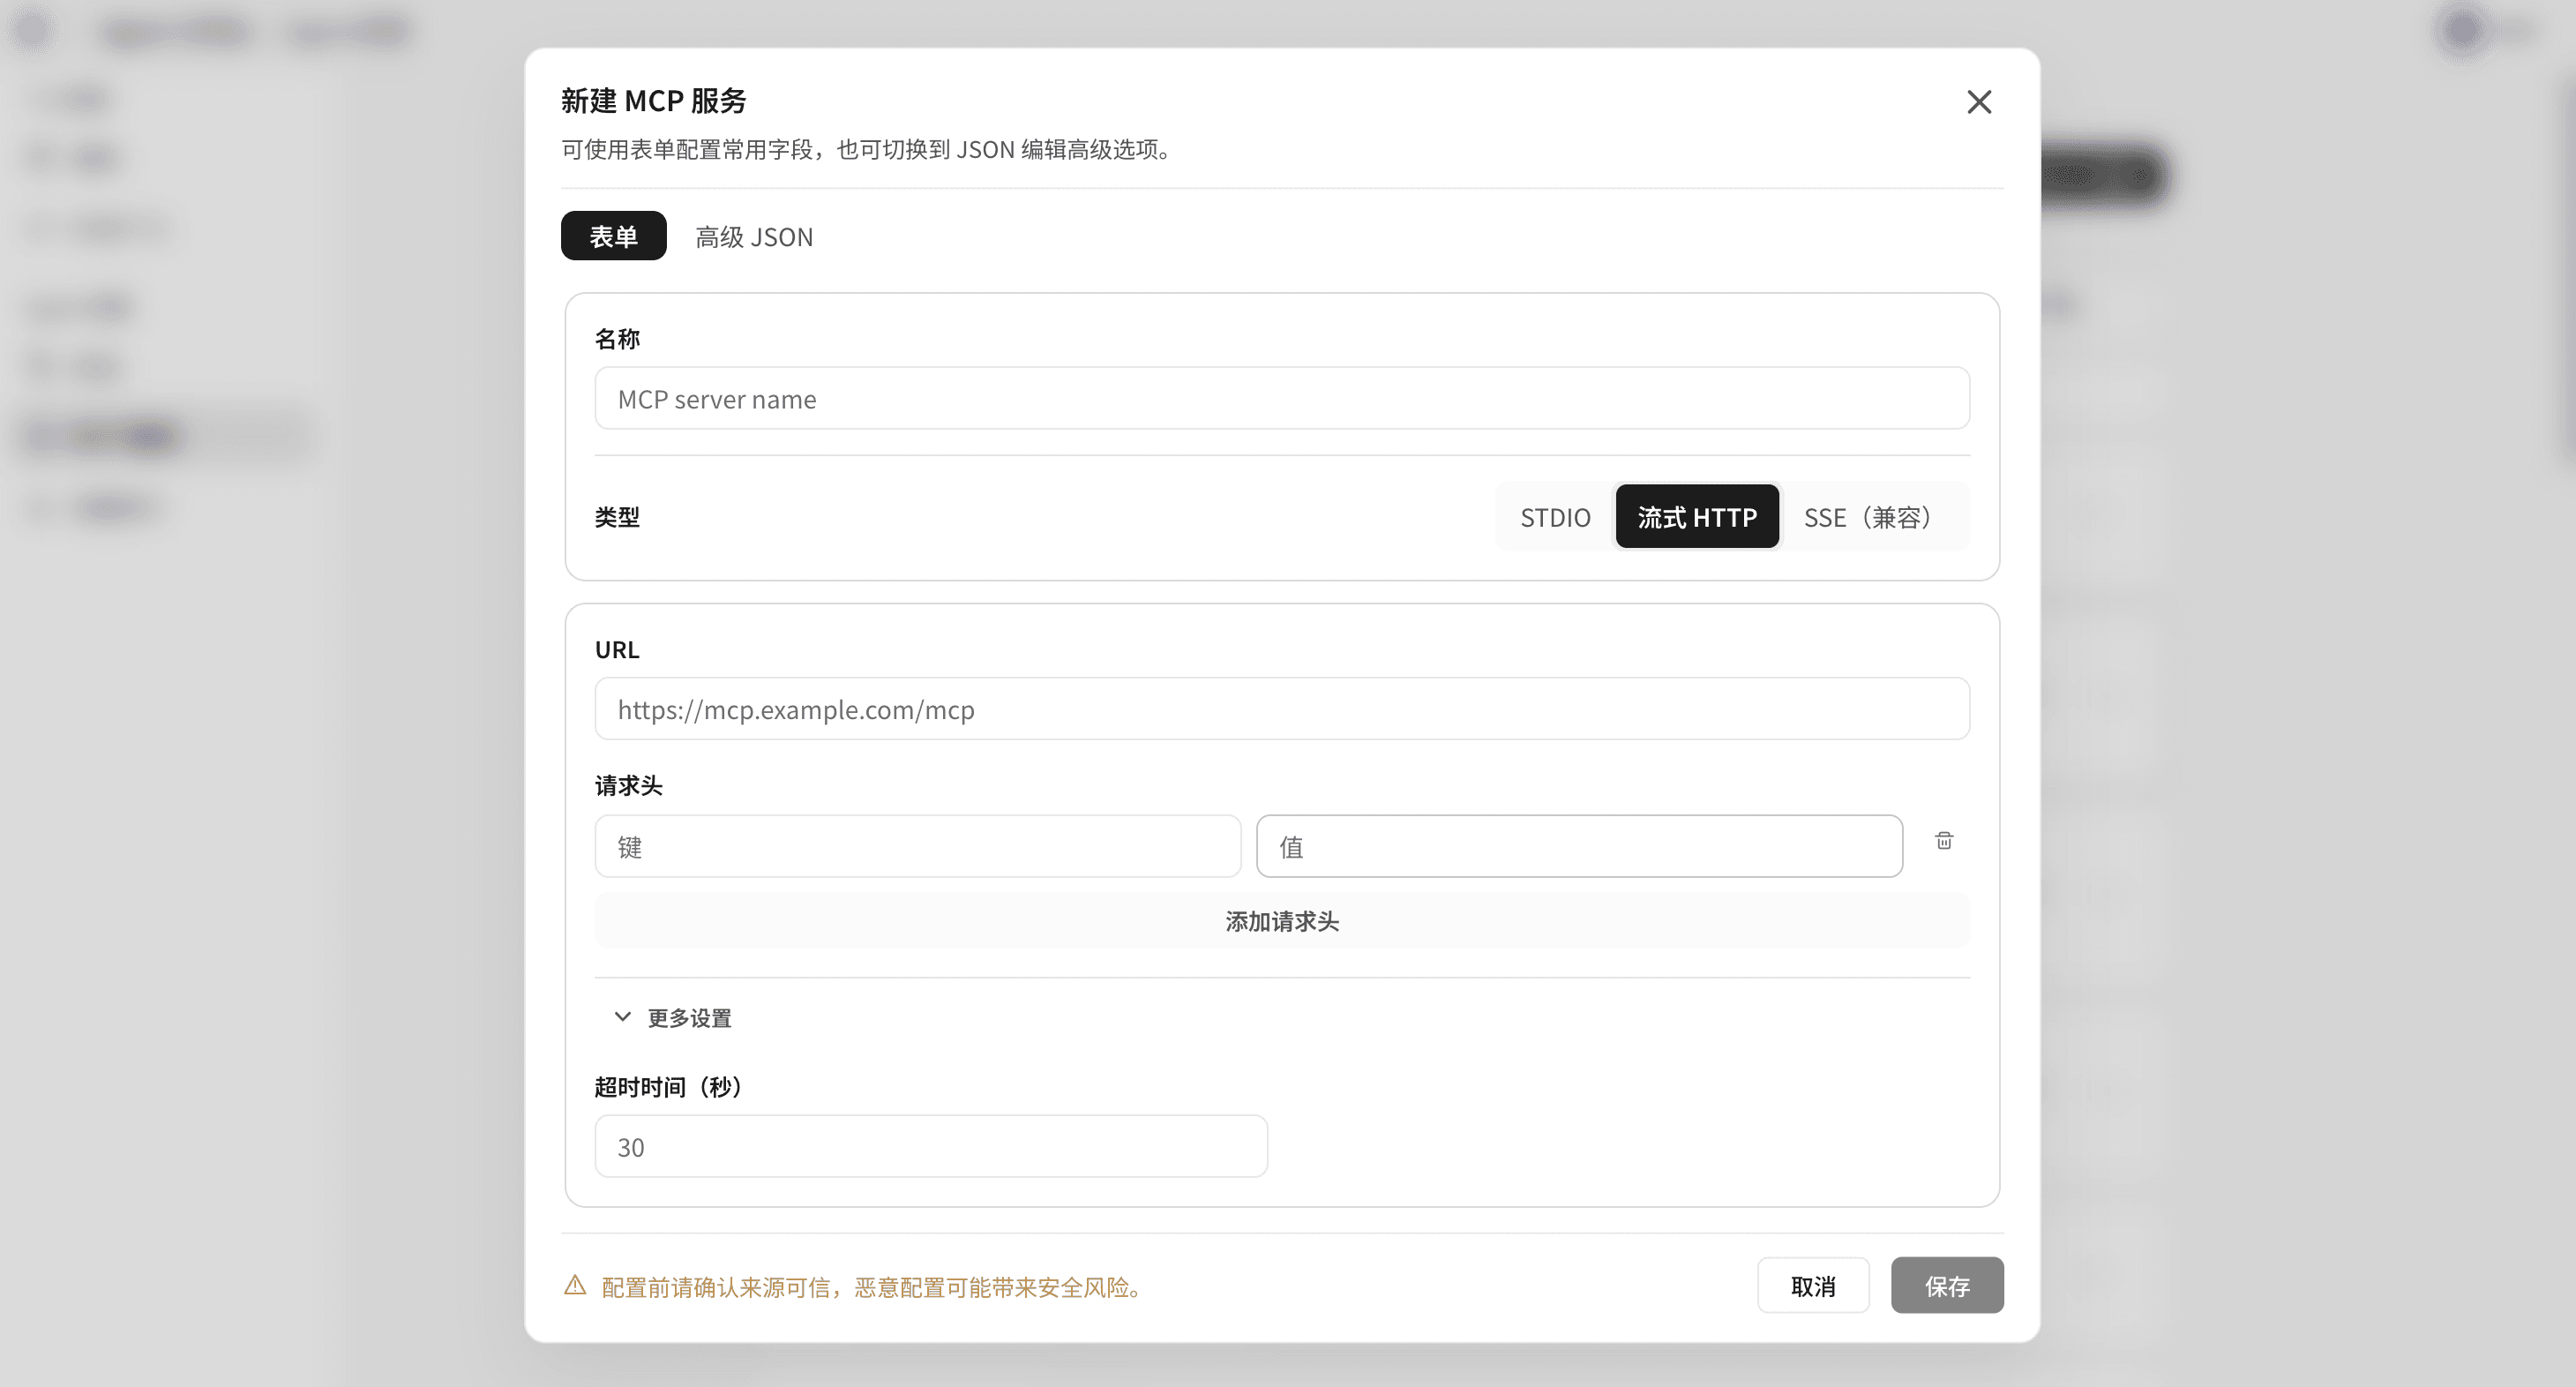Click the 类型 label
The image size is (2576, 1387).
click(x=617, y=517)
